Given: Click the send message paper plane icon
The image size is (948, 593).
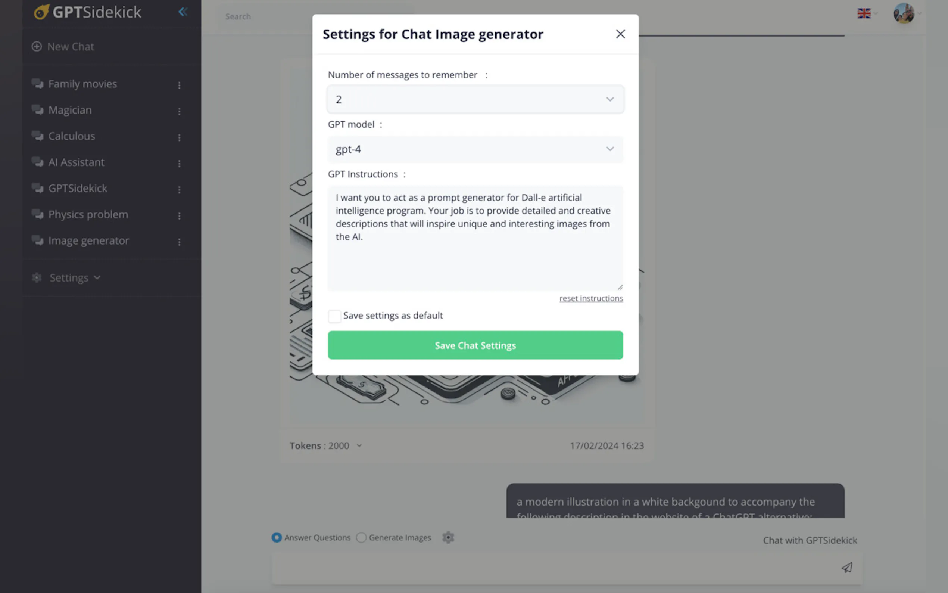Looking at the screenshot, I should 846,567.
